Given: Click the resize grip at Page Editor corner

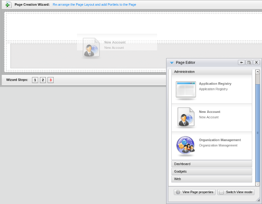Looking at the screenshot, I should (x=258, y=200).
